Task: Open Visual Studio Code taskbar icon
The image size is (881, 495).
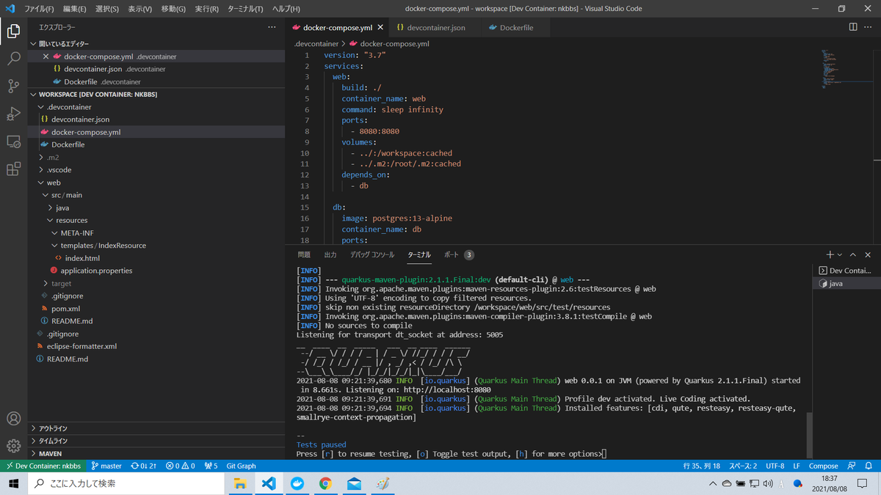Action: 267,484
